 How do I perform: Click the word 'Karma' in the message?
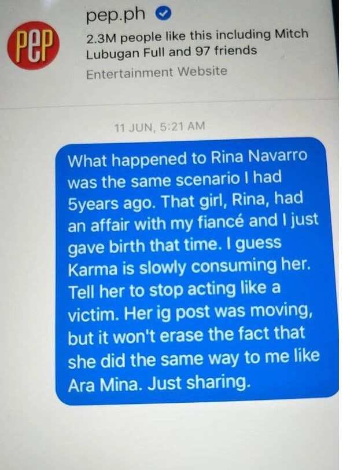pyautogui.click(x=93, y=269)
